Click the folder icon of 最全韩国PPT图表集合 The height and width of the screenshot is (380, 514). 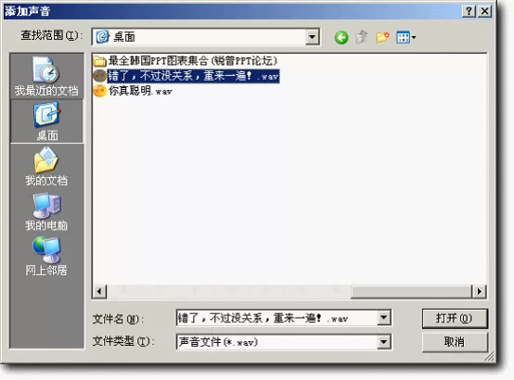[x=99, y=61]
